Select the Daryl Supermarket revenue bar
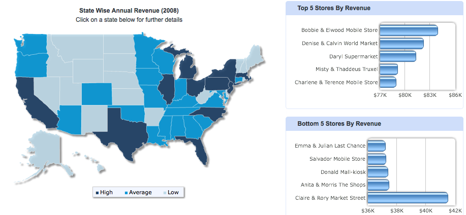466x215 pixels. [397, 56]
